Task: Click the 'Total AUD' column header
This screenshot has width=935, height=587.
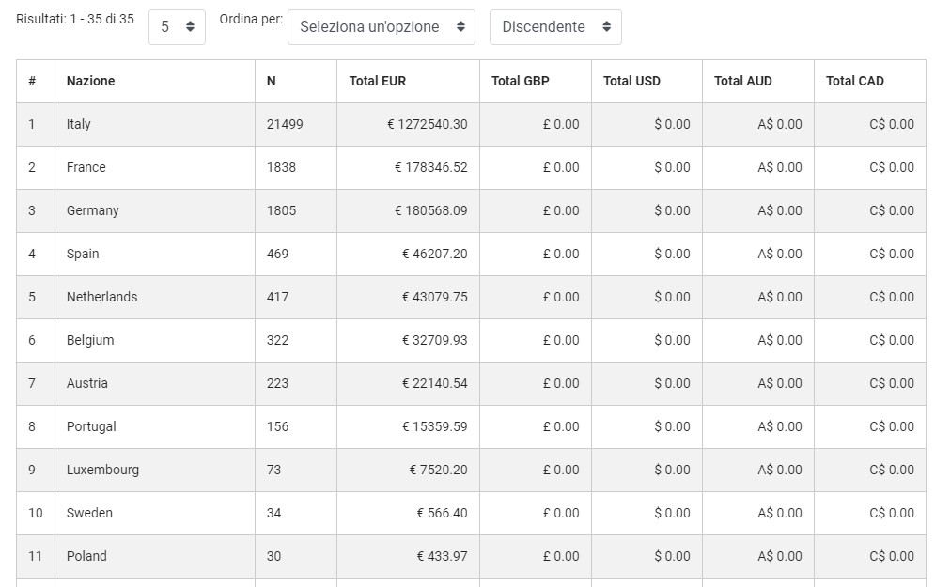Action: pyautogui.click(x=742, y=81)
